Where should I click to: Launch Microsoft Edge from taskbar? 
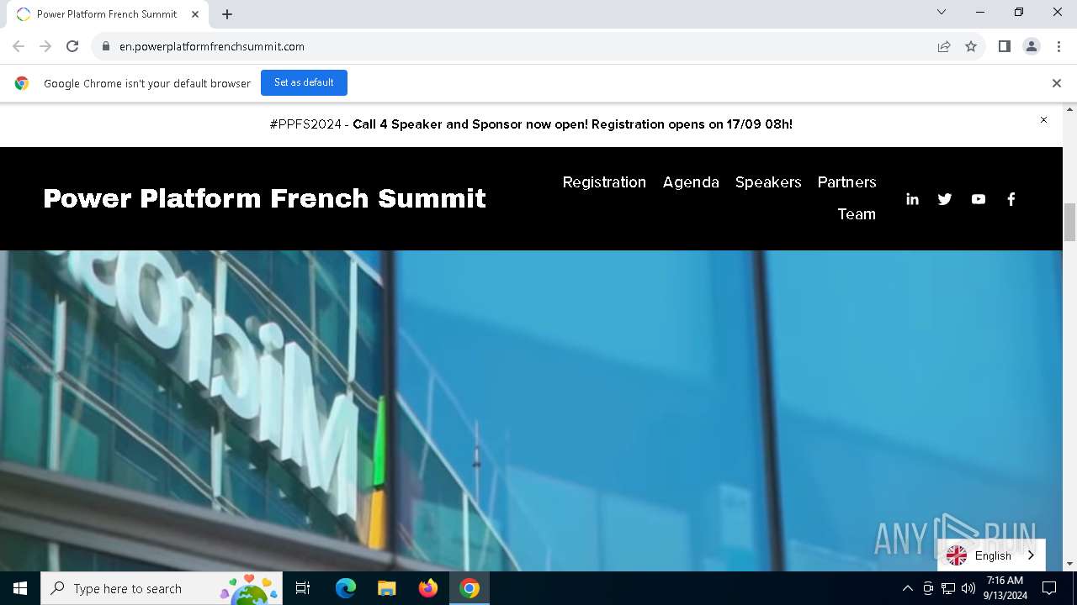[346, 588]
